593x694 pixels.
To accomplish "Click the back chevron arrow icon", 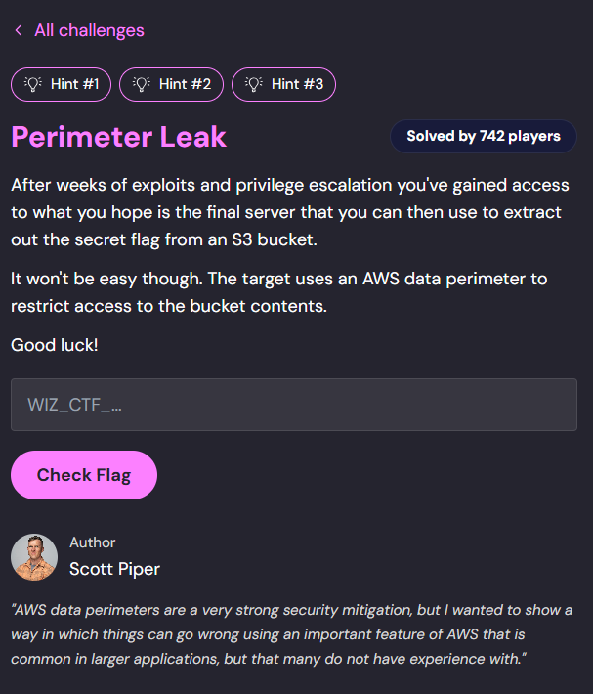I will (x=18, y=31).
